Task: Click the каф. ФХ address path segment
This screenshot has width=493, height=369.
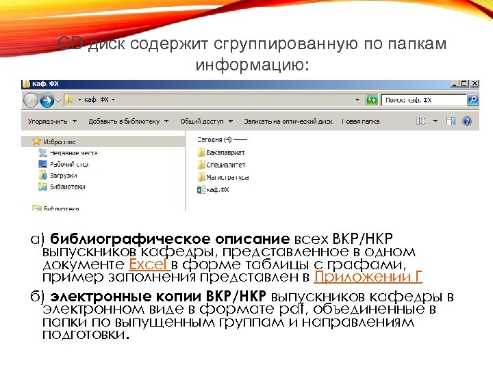Action: [97, 100]
